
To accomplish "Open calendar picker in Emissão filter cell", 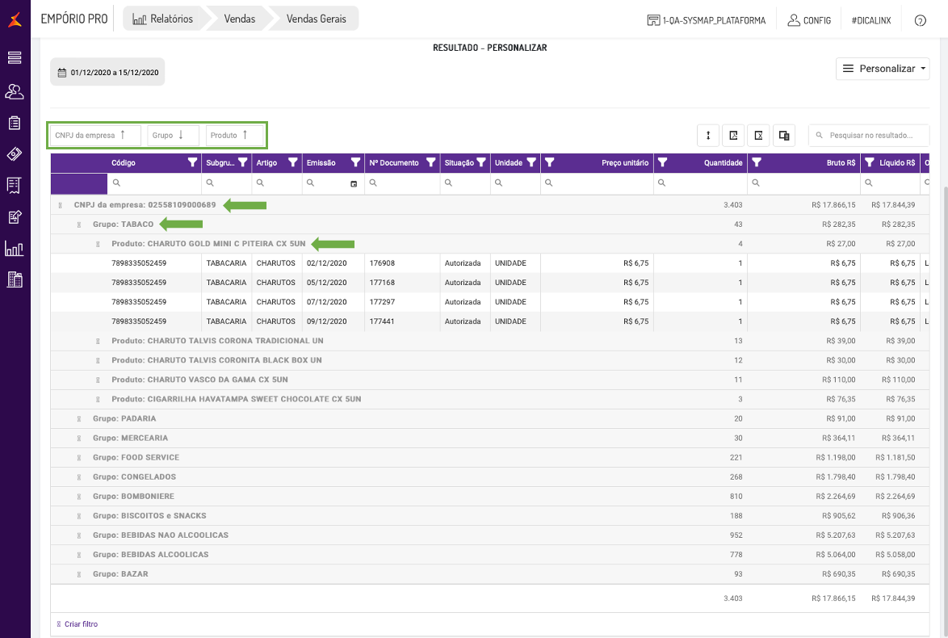I will (x=354, y=184).
